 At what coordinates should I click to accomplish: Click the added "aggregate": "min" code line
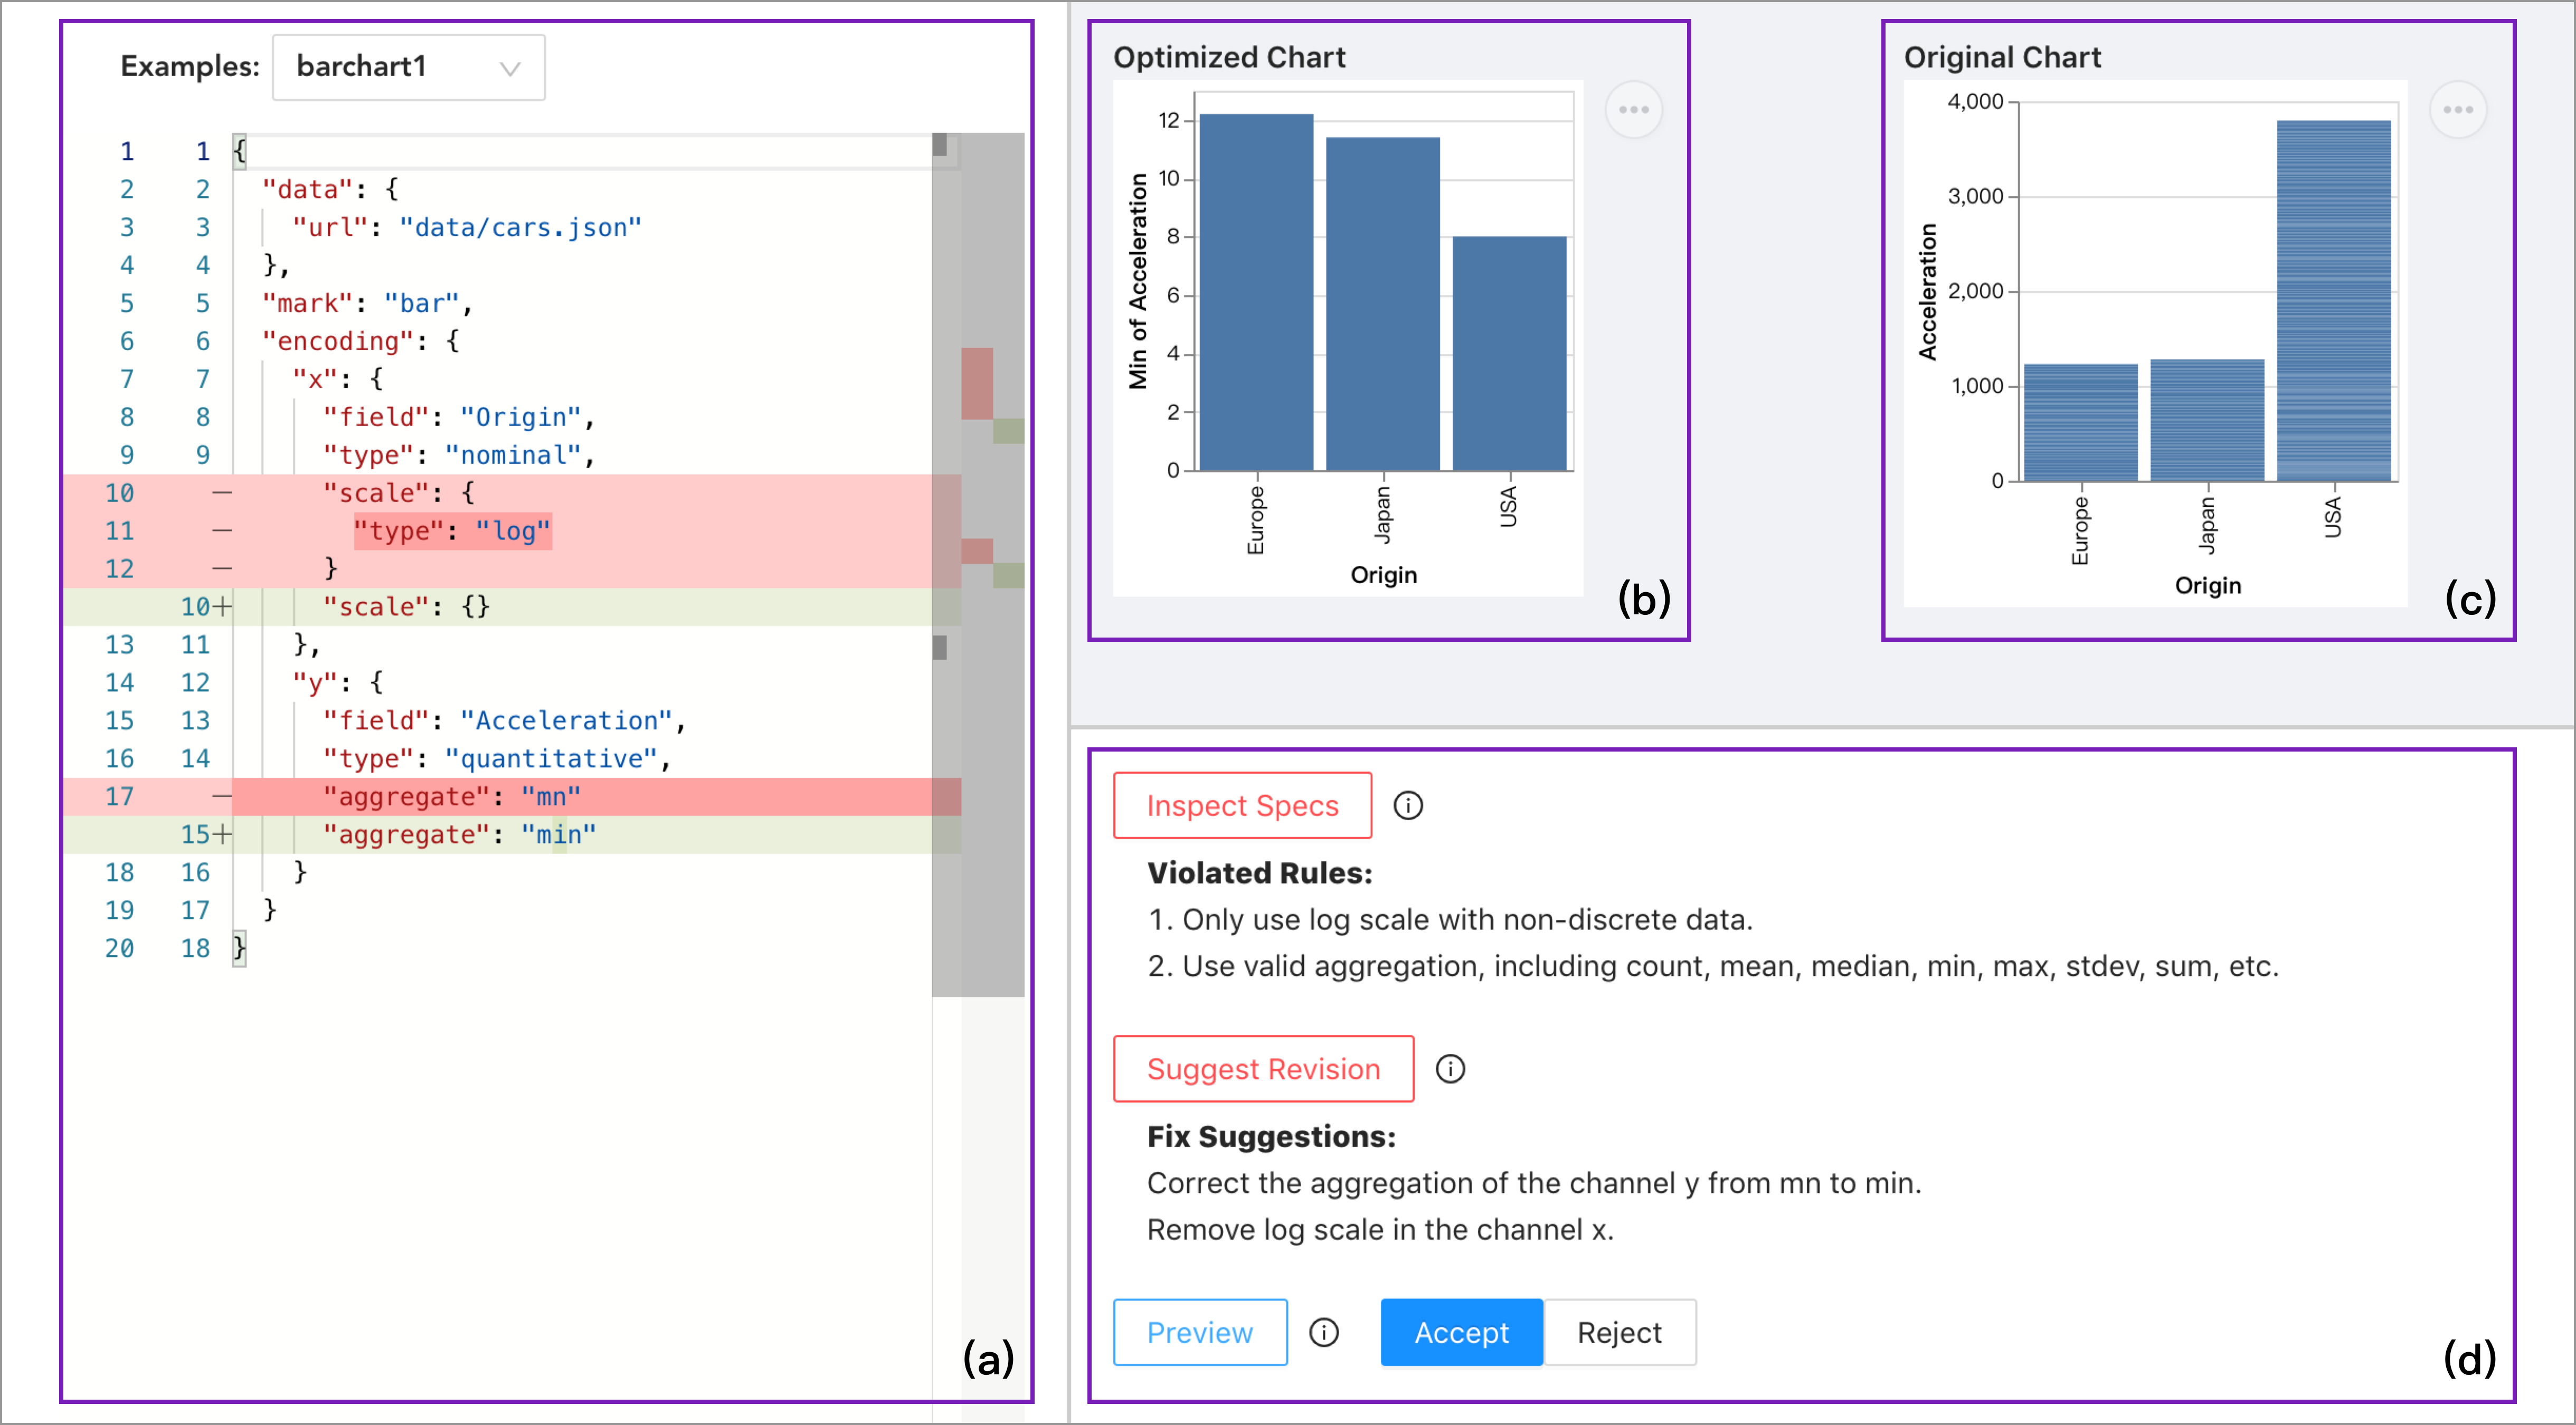(x=459, y=835)
